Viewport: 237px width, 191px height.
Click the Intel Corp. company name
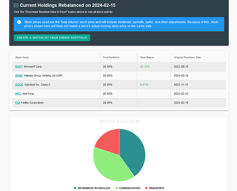(x=29, y=94)
